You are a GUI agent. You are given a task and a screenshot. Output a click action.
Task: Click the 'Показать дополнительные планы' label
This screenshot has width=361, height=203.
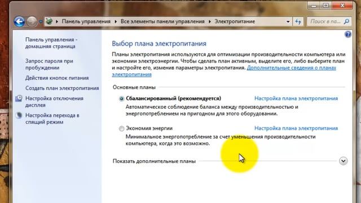point(154,161)
